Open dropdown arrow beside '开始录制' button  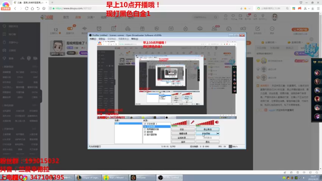(218, 134)
